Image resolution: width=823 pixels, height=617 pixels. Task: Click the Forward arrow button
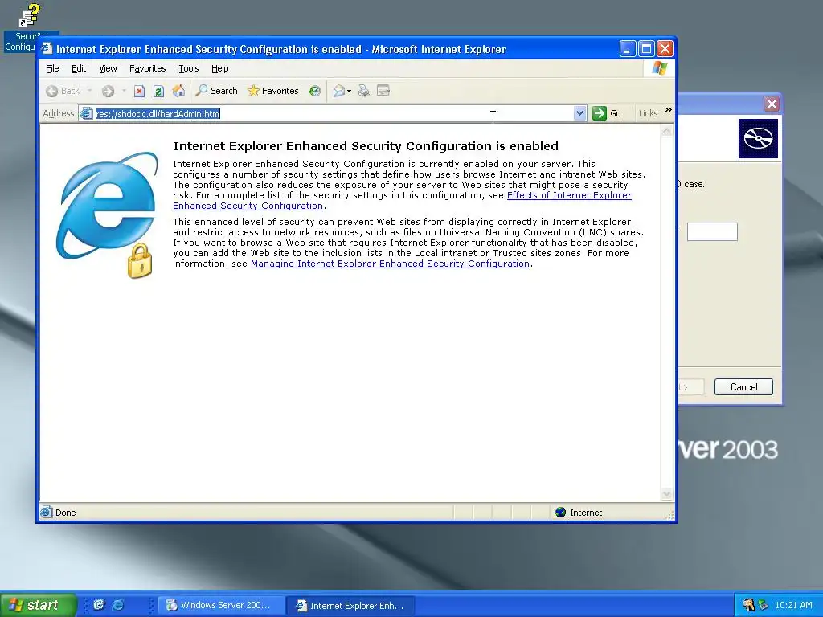point(108,92)
